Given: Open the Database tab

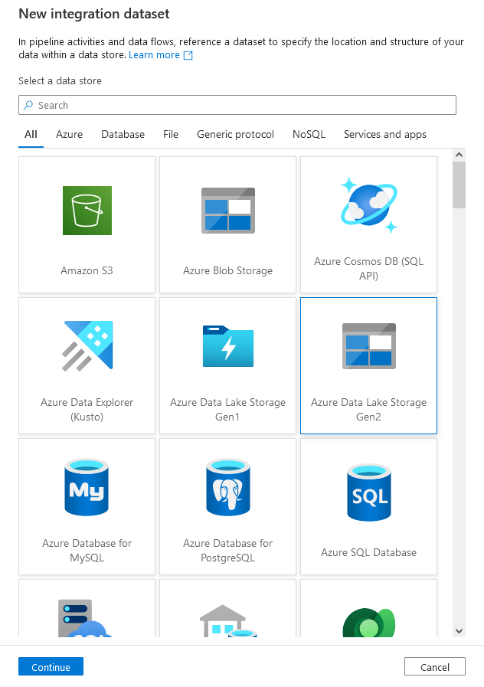Looking at the screenshot, I should click(x=123, y=135).
